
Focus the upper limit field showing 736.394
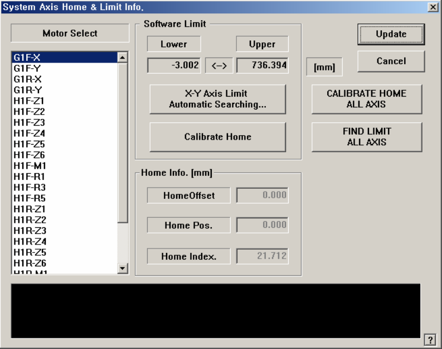(262, 65)
